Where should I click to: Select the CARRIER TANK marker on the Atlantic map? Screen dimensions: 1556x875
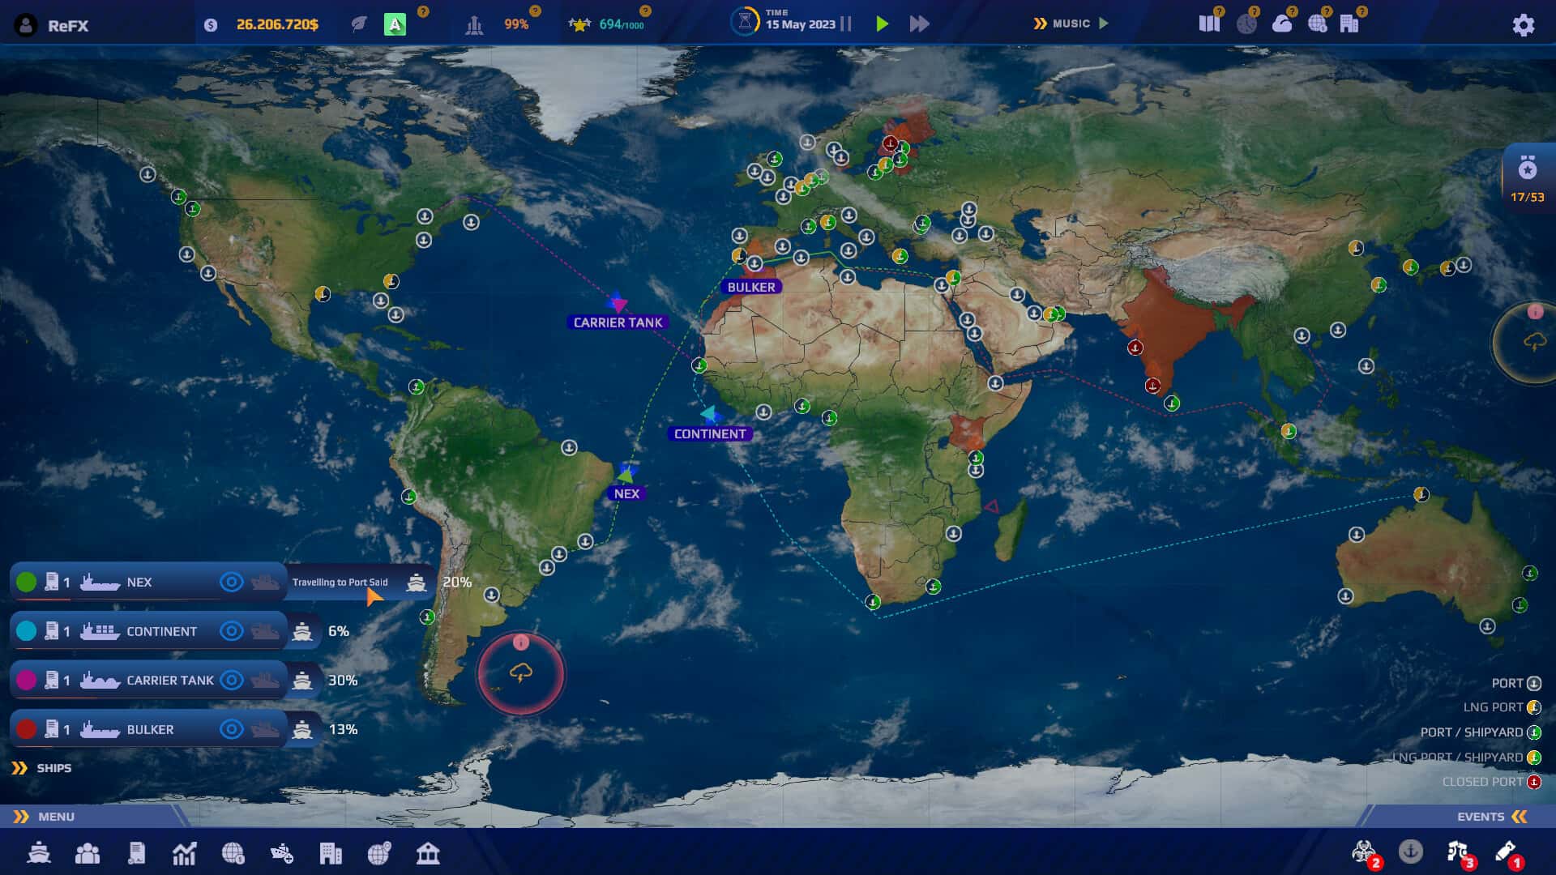pos(619,306)
